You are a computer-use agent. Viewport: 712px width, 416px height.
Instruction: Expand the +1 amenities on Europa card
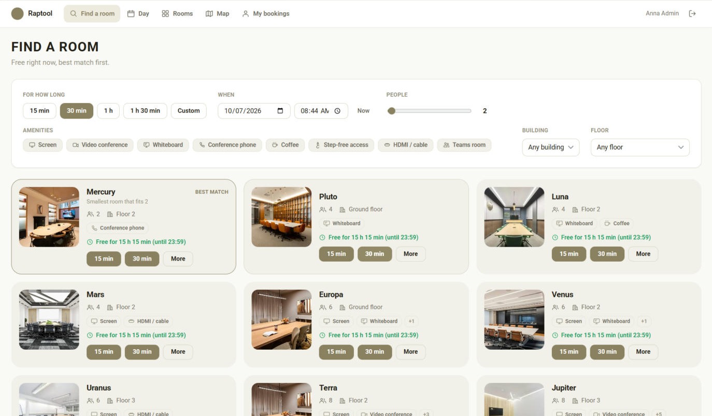pyautogui.click(x=411, y=321)
